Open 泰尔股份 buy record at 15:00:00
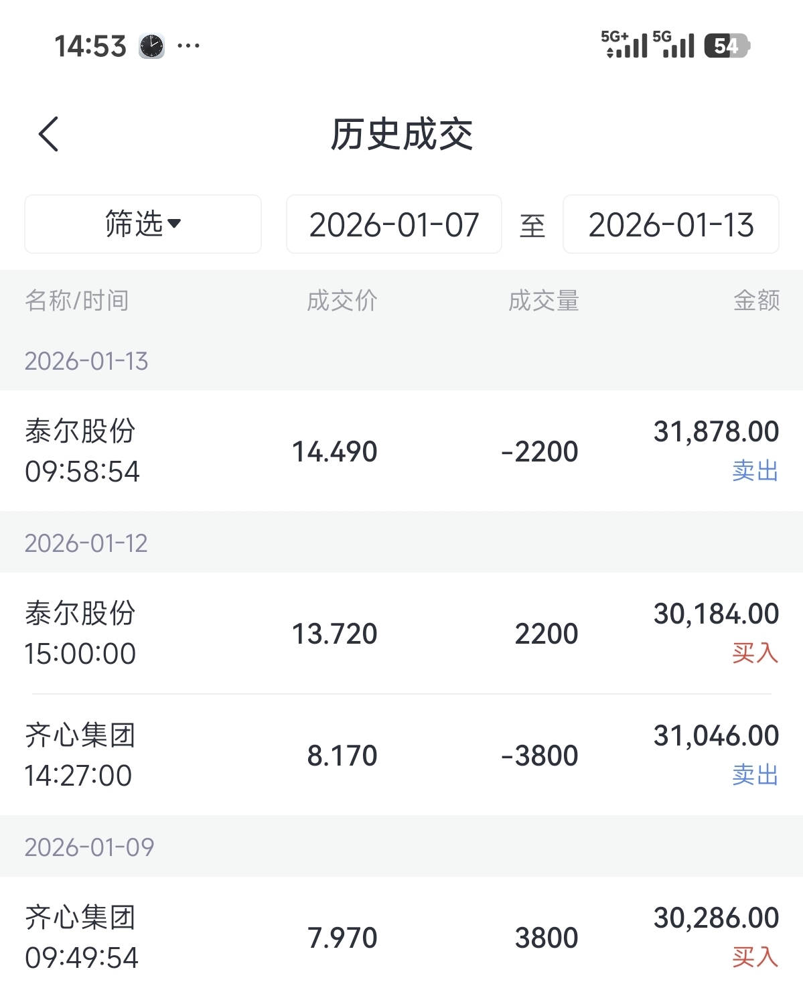This screenshot has width=803, height=994. pyautogui.click(x=401, y=633)
